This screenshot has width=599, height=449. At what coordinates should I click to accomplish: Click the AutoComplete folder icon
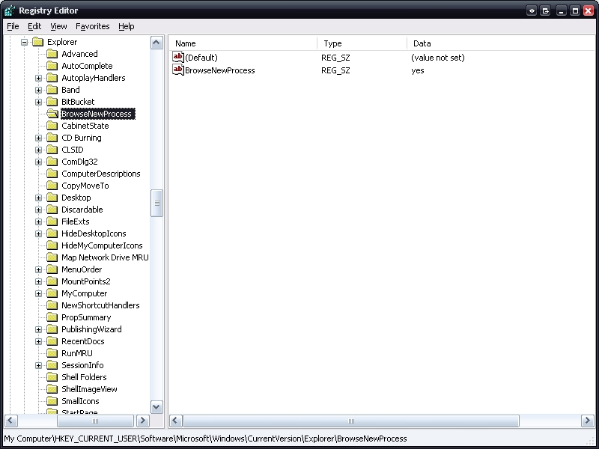(52, 66)
